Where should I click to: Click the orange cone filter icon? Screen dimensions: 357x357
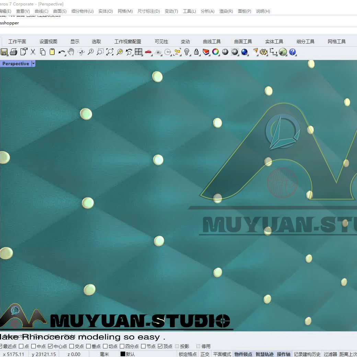[x=255, y=51]
